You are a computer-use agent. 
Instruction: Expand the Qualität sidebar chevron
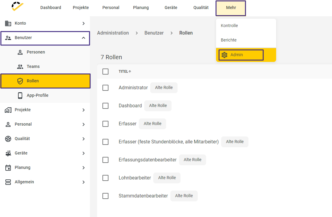point(84,139)
